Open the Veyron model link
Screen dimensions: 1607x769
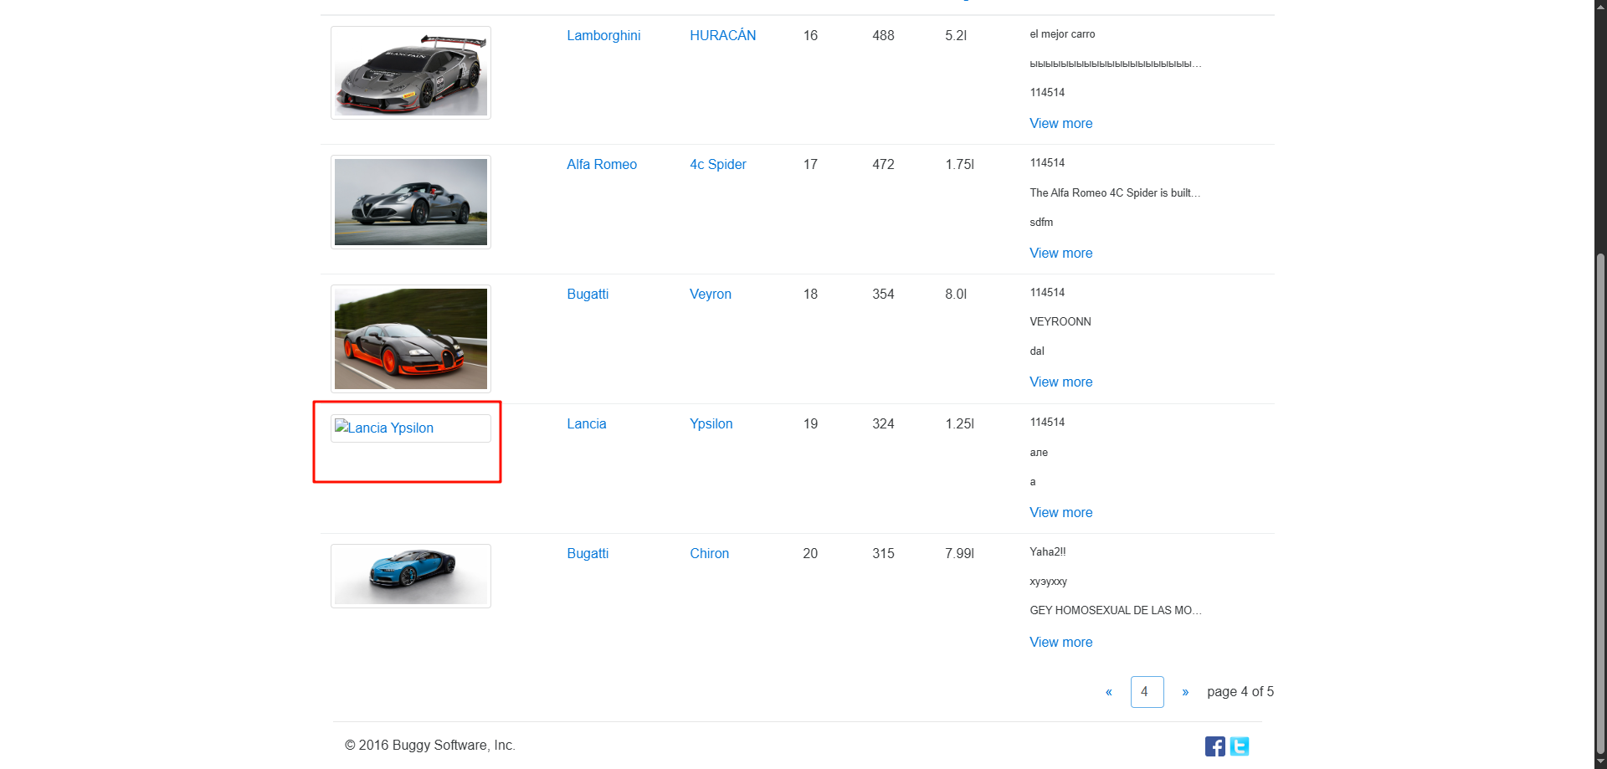(x=710, y=295)
